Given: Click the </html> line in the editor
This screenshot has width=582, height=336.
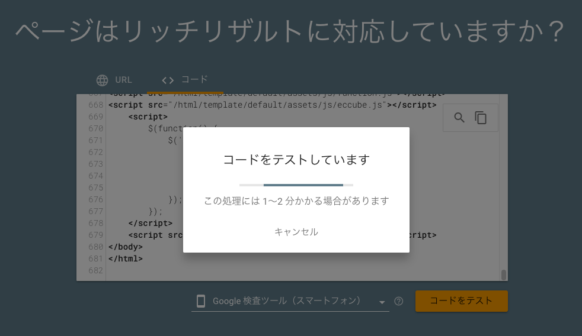Looking at the screenshot, I should pyautogui.click(x=126, y=259).
